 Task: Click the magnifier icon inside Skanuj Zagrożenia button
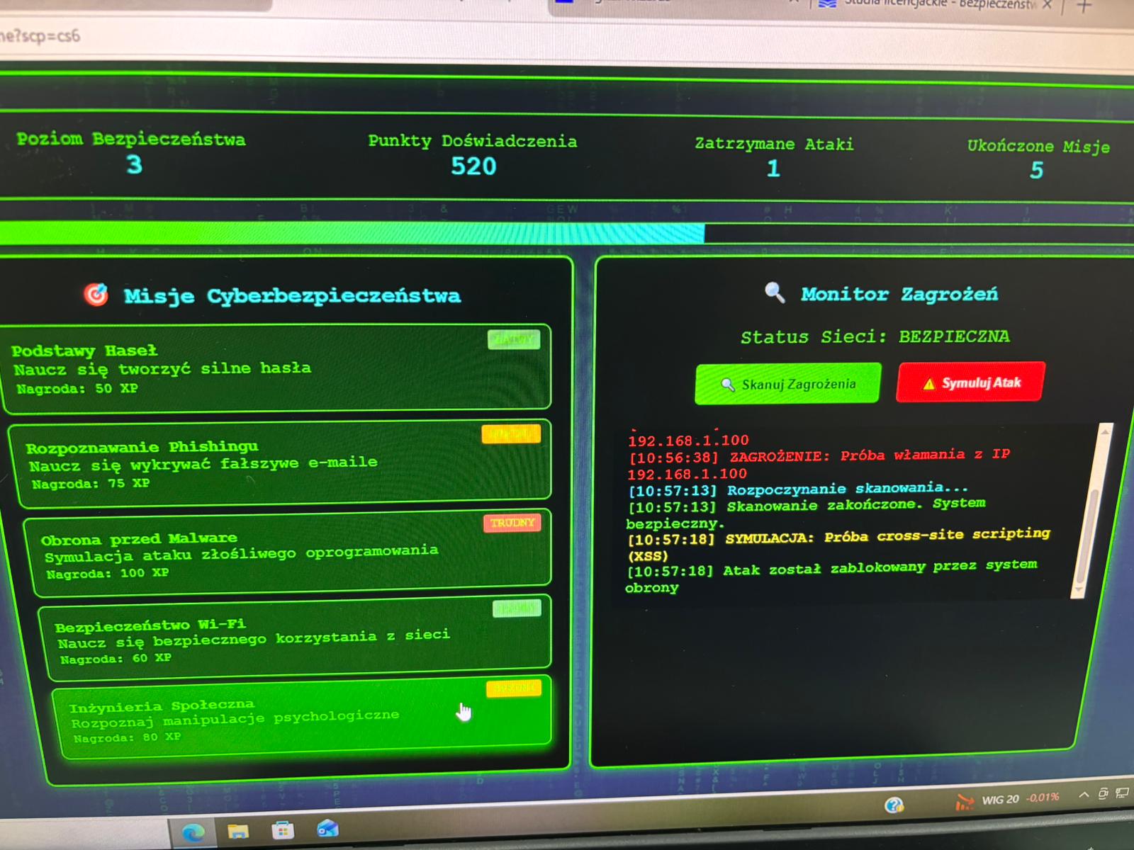point(727,383)
